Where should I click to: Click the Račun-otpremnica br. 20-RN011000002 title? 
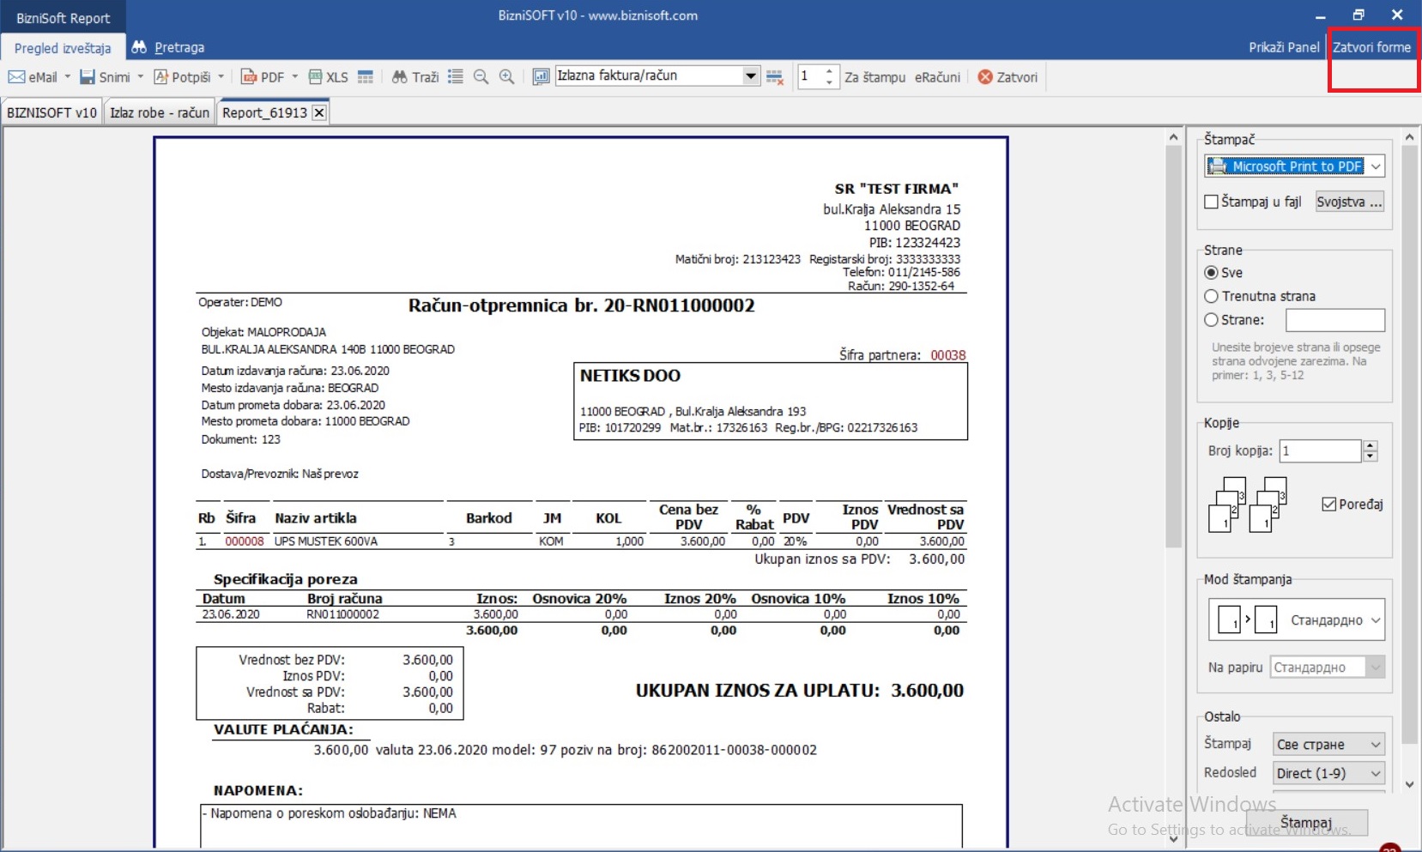pyautogui.click(x=582, y=305)
